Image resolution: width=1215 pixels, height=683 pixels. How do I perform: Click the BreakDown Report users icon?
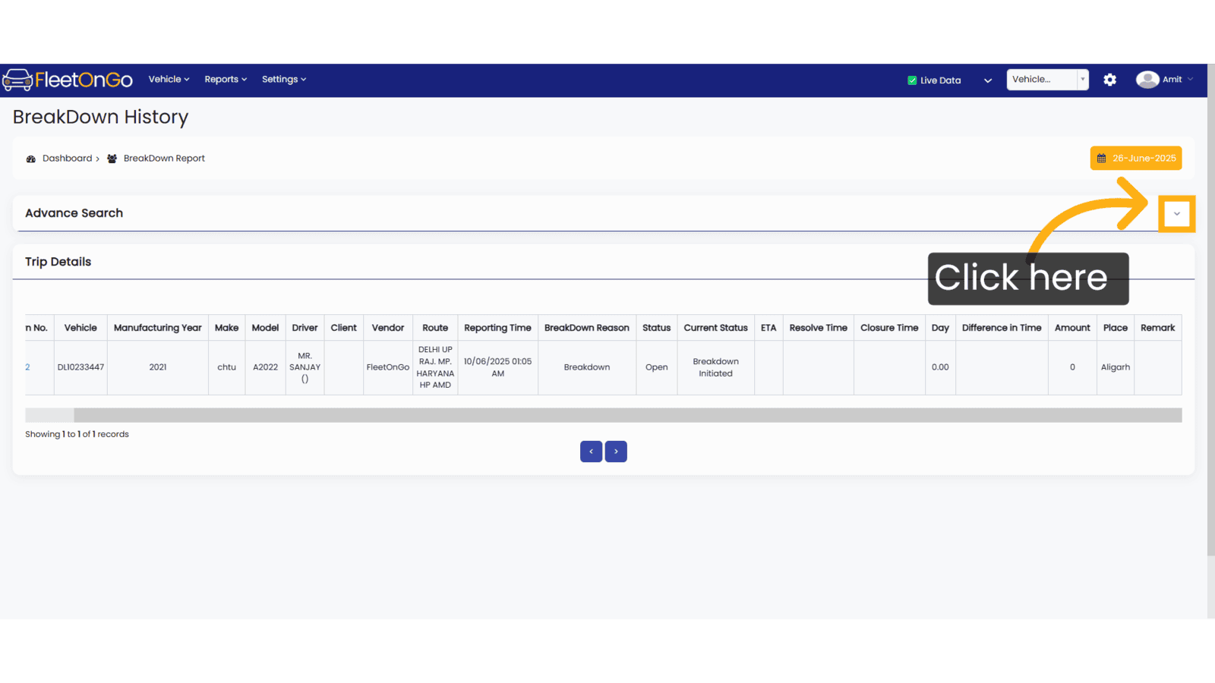tap(112, 159)
